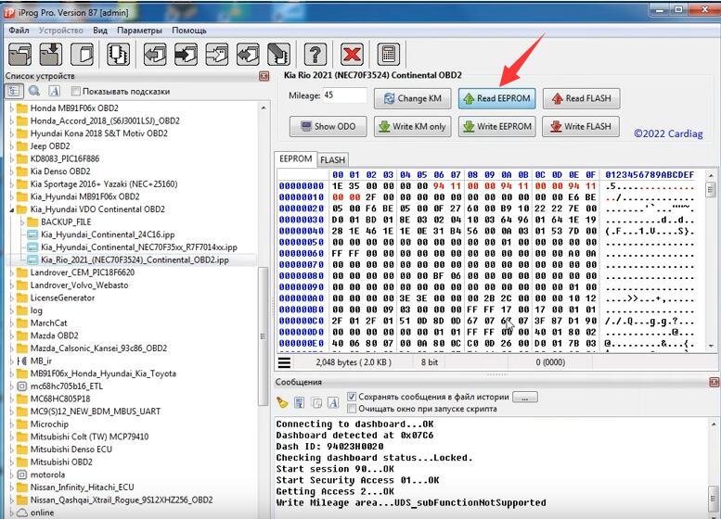This screenshot has height=519, width=721.
Task: Click the toolbar icon with a grey left arrow
Action: pos(155,55)
